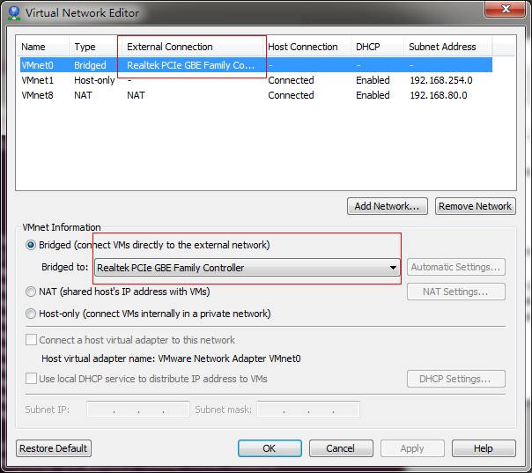Click subnet address 192.168.254.0

[x=441, y=80]
